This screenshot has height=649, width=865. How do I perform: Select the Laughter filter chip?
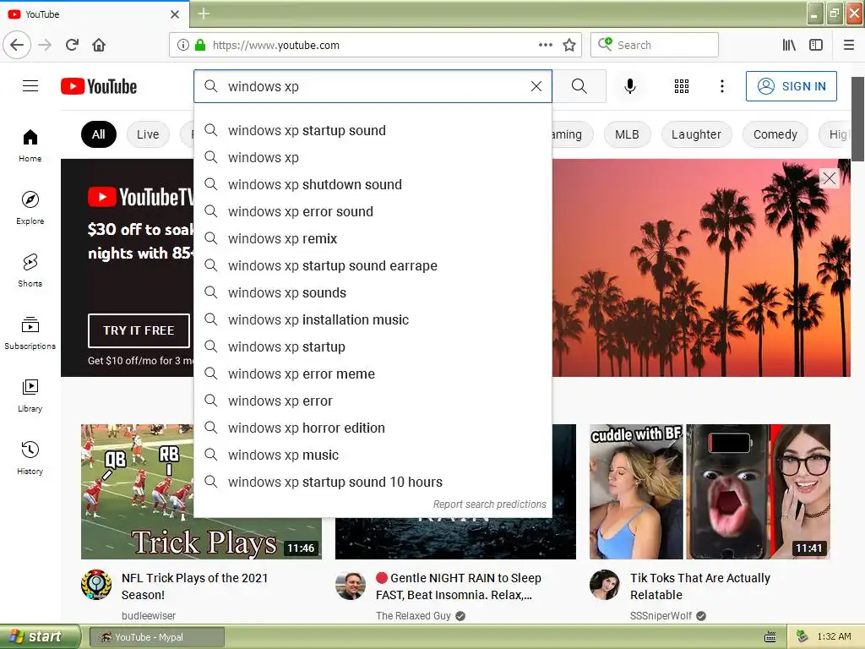pyautogui.click(x=696, y=134)
